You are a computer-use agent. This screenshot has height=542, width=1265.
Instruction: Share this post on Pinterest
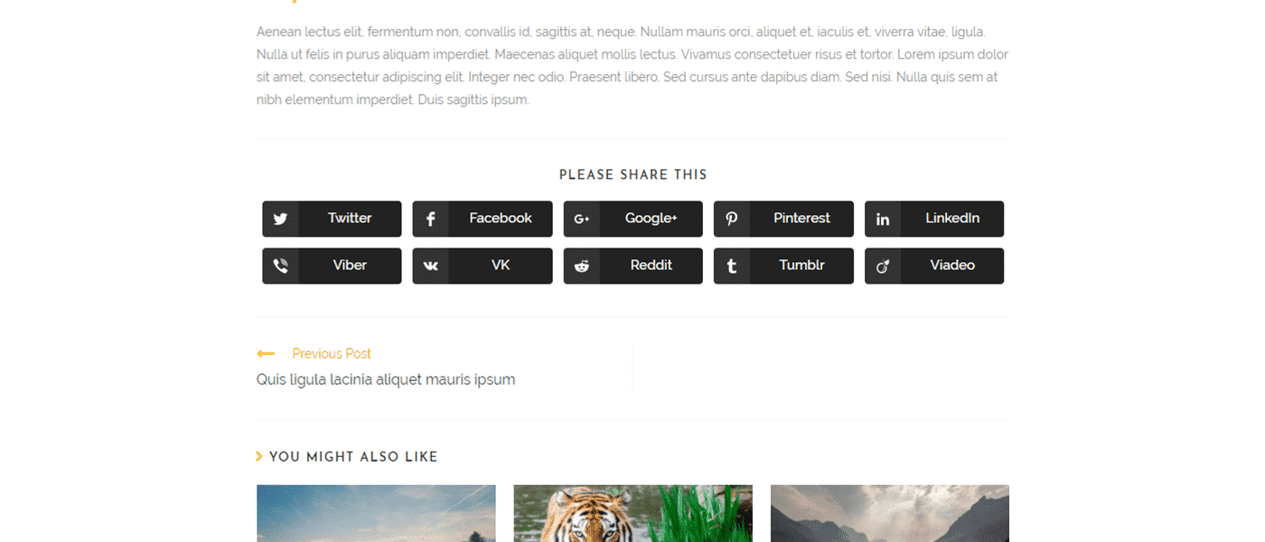coord(783,219)
